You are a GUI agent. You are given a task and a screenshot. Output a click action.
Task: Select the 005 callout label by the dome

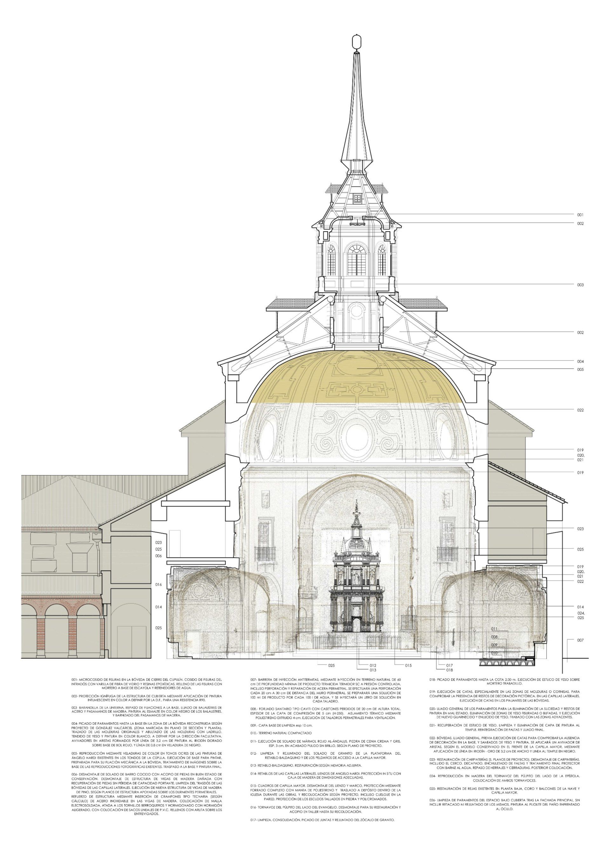[x=580, y=370]
